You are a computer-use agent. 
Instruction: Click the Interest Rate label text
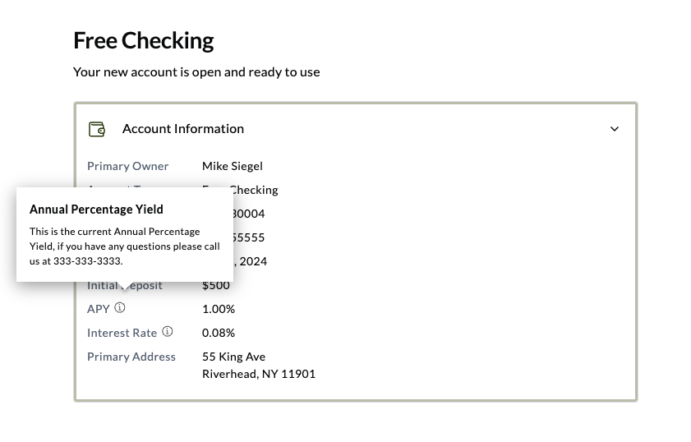click(x=122, y=333)
